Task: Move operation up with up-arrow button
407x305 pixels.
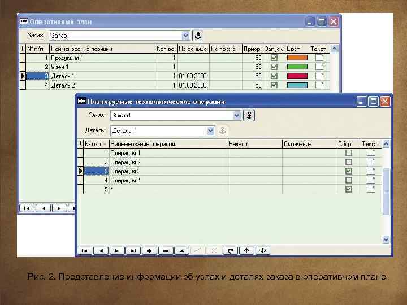Action: click(x=246, y=251)
